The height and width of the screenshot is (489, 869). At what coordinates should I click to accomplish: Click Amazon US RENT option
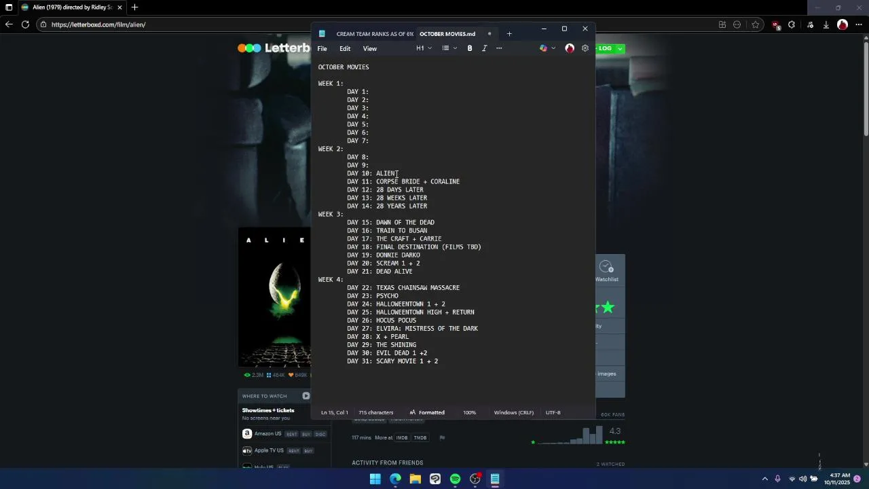coord(292,434)
